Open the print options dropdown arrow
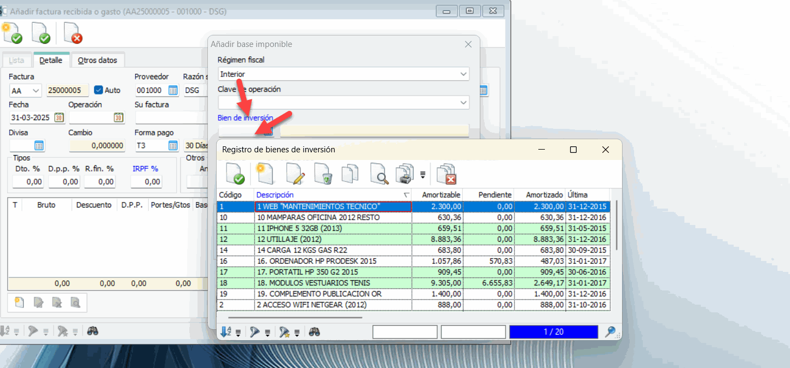The image size is (790, 368). 422,175
